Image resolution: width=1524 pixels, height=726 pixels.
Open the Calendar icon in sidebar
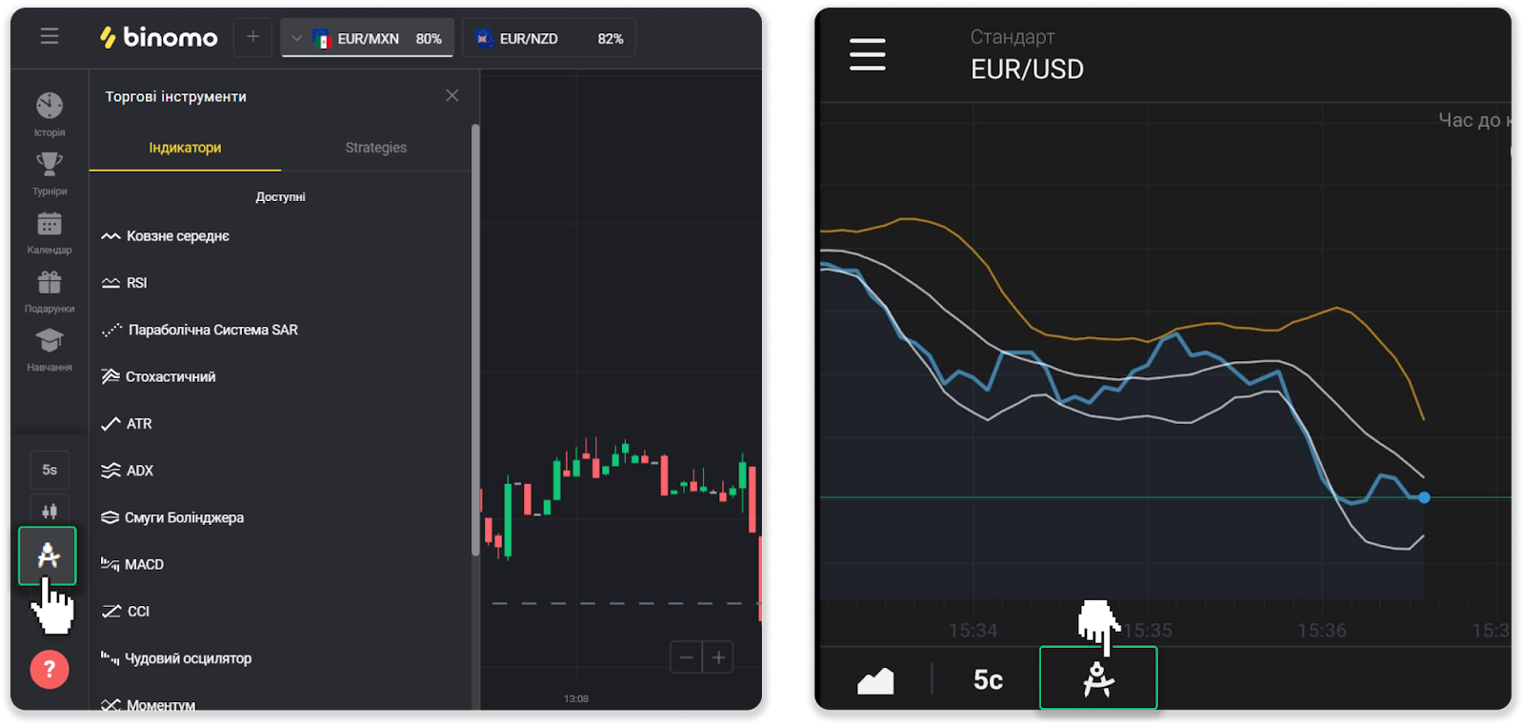pyautogui.click(x=50, y=224)
